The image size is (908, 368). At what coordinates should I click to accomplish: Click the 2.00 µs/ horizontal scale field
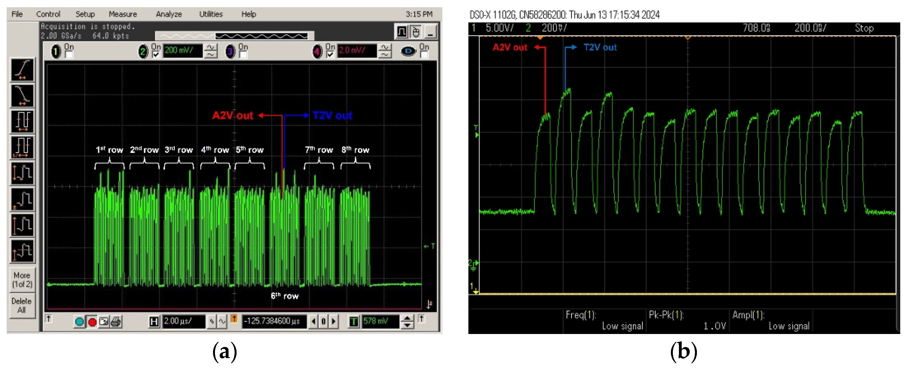(x=183, y=321)
